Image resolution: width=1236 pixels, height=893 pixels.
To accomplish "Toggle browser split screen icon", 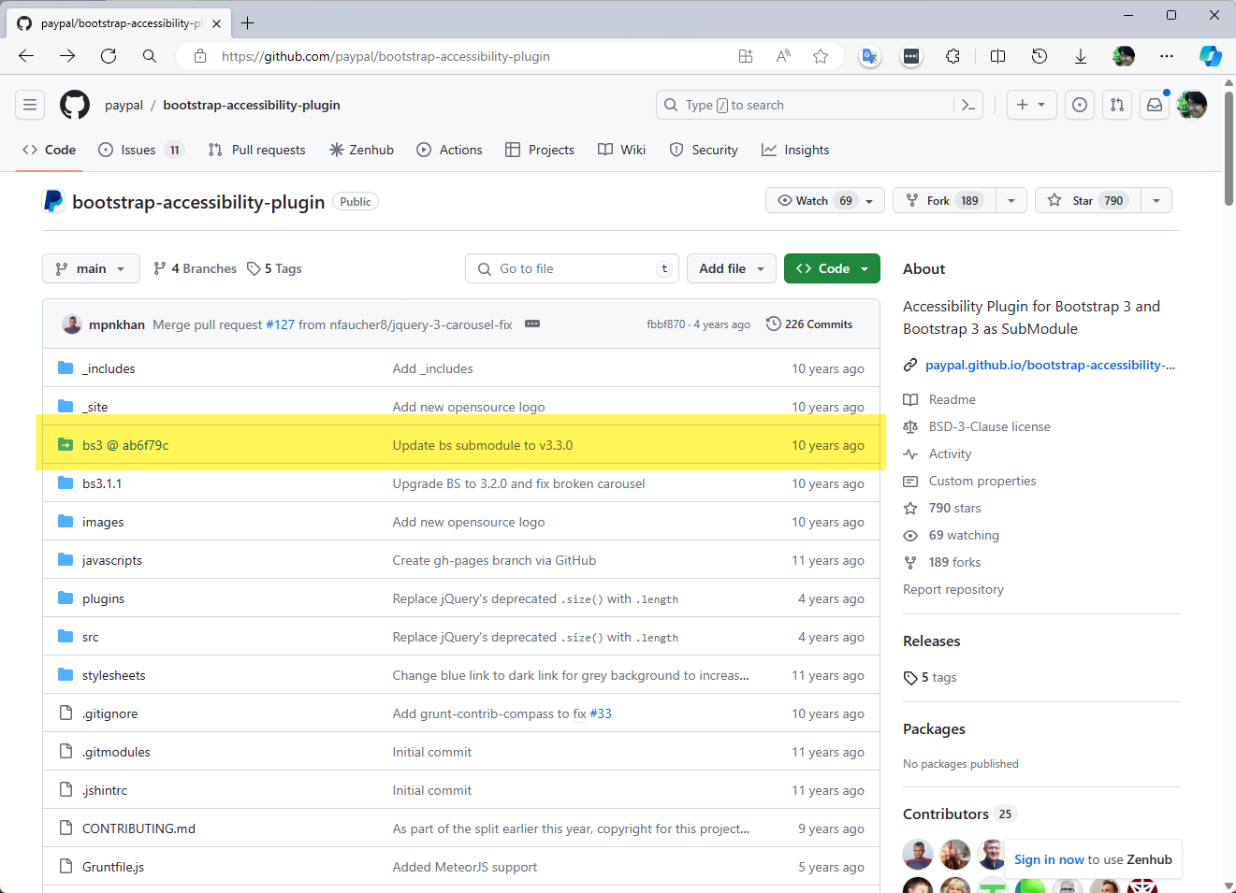I will [x=997, y=56].
